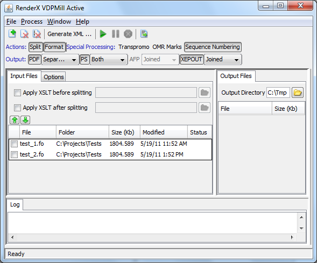Open the AFP Joined dropdown
Screen dimensions: 317x263
(x=160, y=60)
